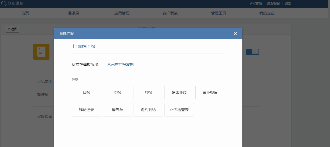This screenshot has width=330, height=147.
Task: Open 管理工具 navigation tab
Action: pyautogui.click(x=218, y=13)
